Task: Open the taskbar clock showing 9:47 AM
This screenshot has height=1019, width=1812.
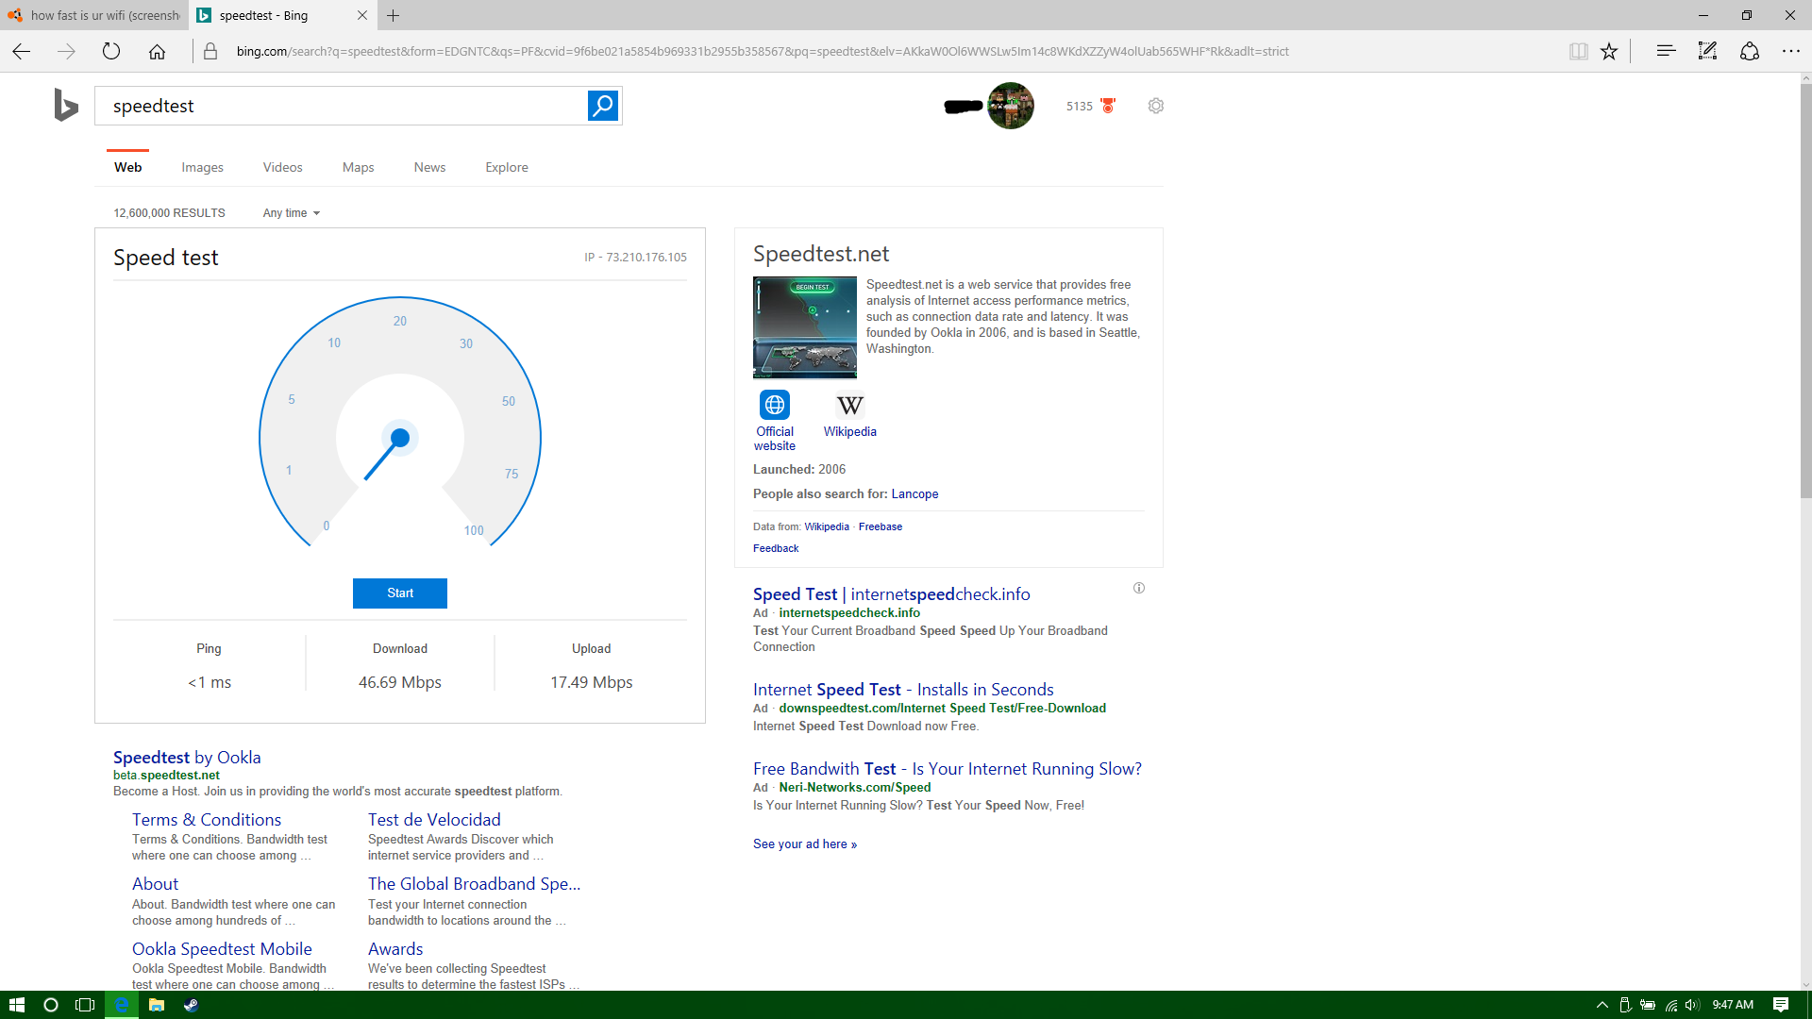Action: click(x=1733, y=1005)
